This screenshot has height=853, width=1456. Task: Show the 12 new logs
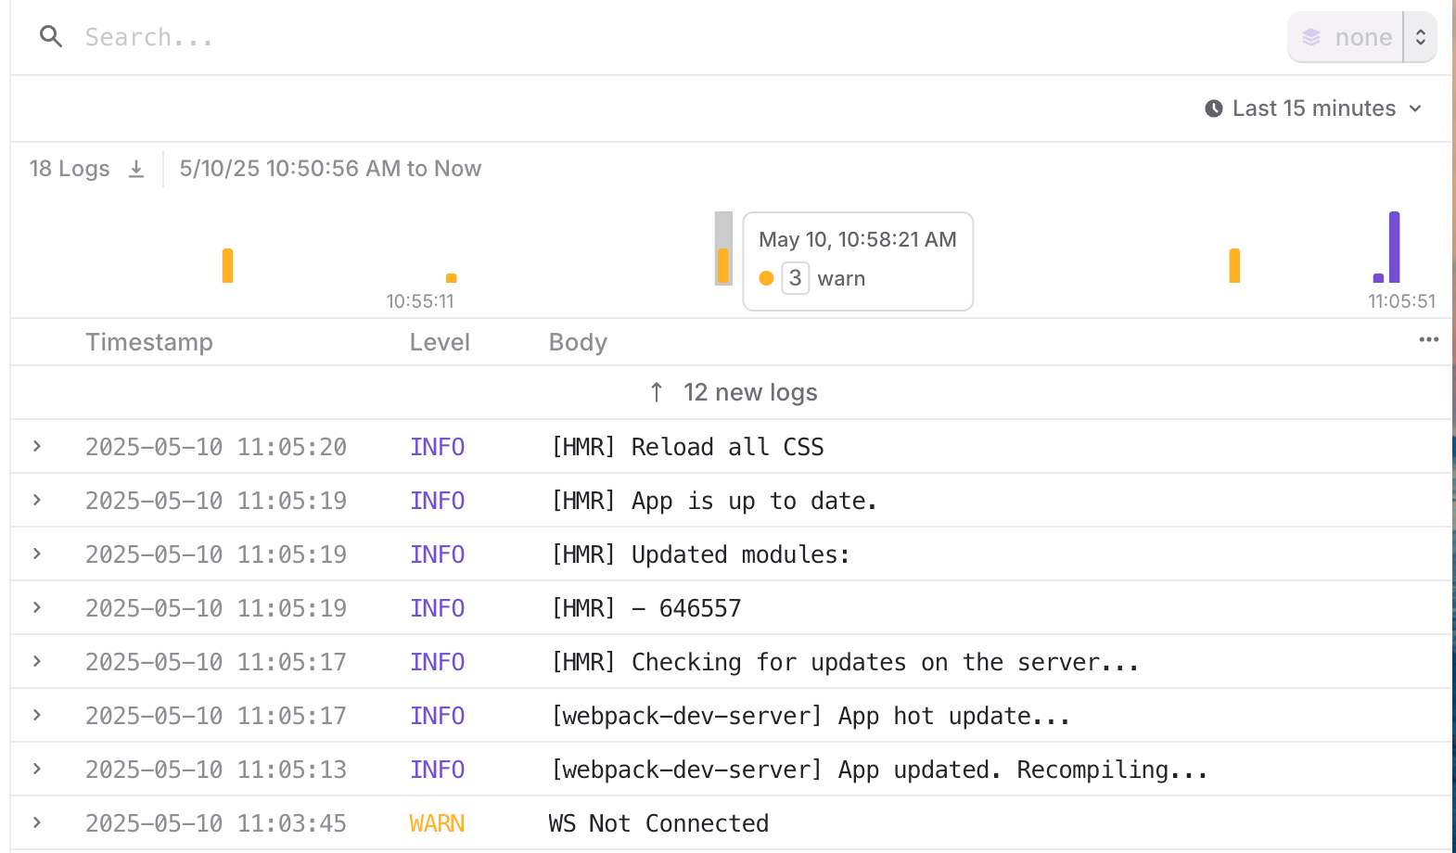[x=749, y=393]
